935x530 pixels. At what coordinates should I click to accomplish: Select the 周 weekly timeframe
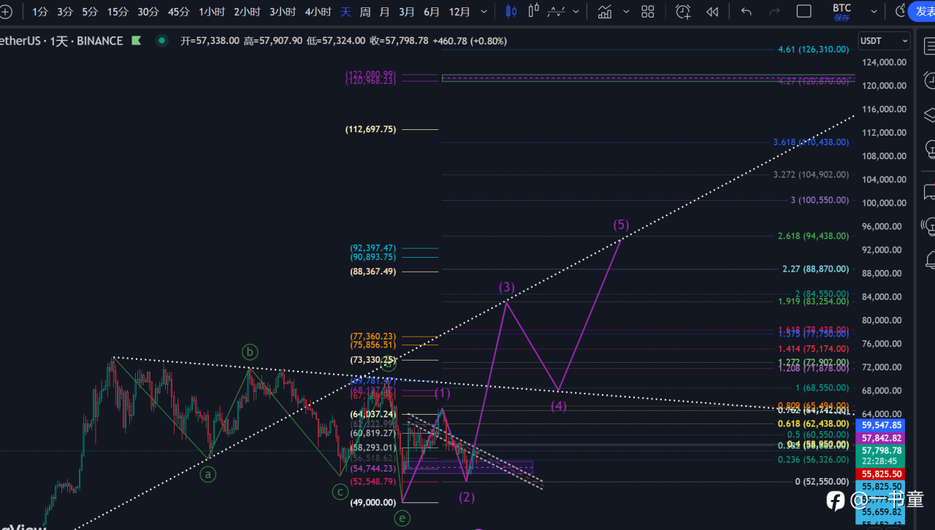coord(365,12)
